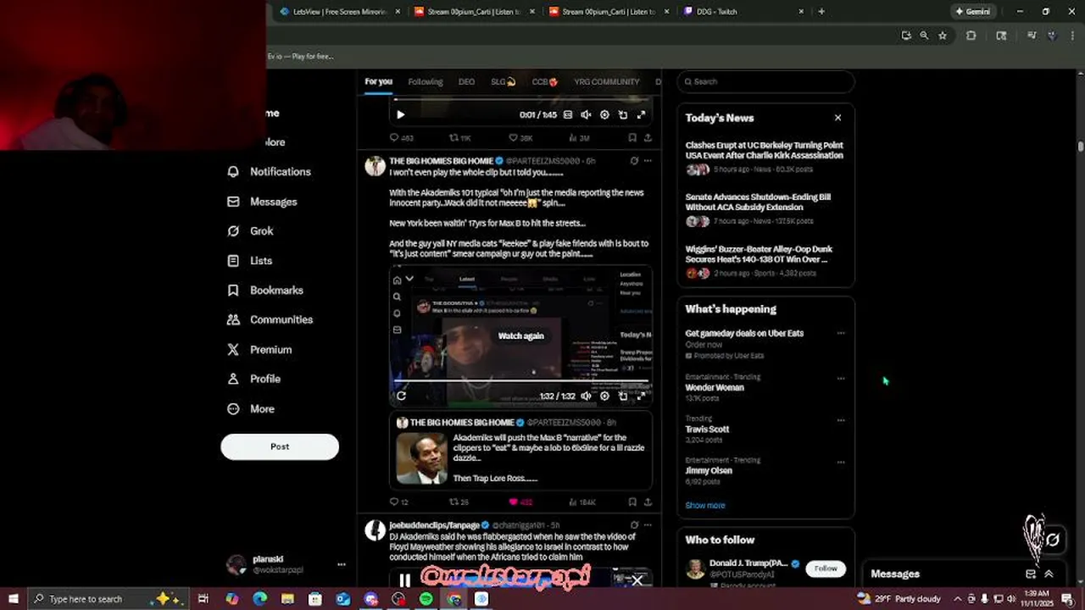This screenshot has width=1085, height=610.
Task: Open Spotify from the Windows taskbar
Action: tap(426, 599)
